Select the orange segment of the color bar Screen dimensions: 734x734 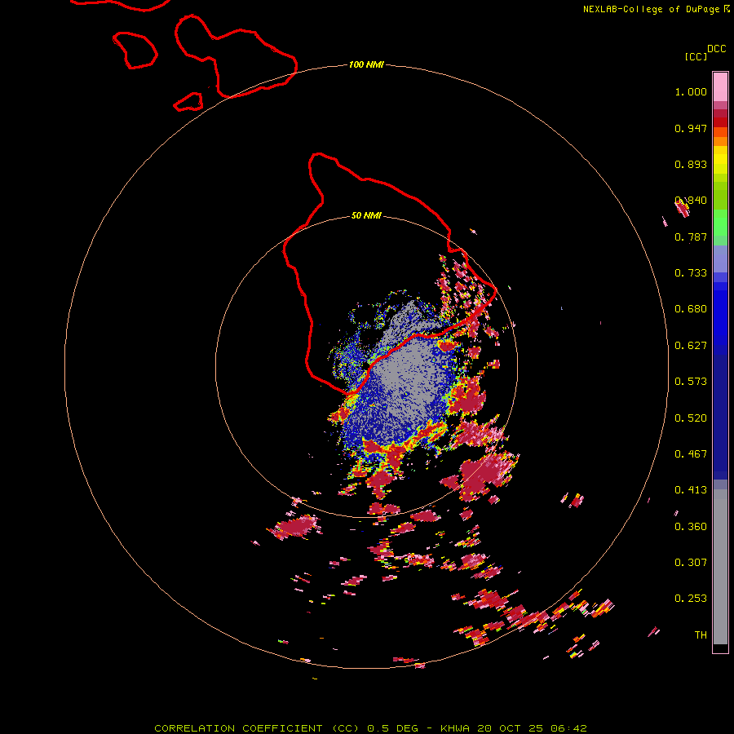coord(720,141)
